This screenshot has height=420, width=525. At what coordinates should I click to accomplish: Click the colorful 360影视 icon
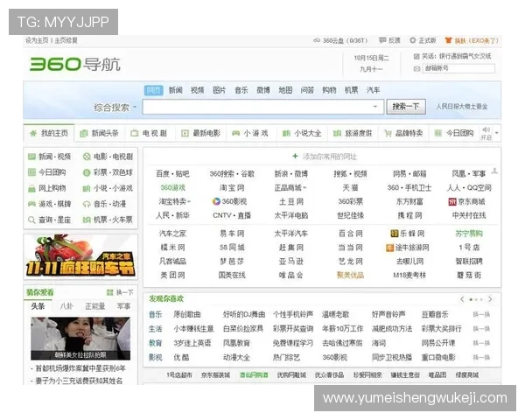(x=216, y=201)
